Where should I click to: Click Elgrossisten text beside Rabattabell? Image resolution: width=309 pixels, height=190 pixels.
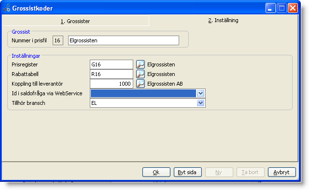click(161, 74)
